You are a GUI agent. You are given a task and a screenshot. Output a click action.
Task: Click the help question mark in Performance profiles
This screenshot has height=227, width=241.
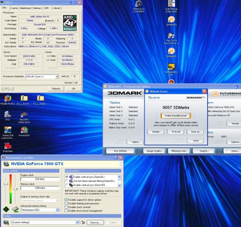tap(115, 158)
